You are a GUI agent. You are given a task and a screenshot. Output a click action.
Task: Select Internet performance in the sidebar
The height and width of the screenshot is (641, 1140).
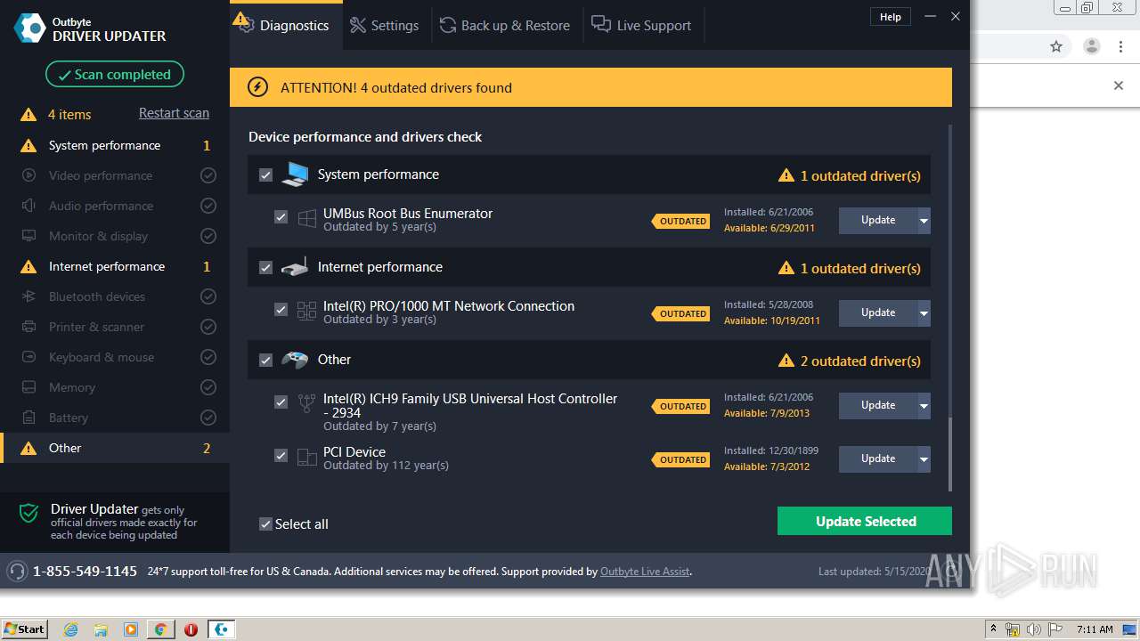pos(115,266)
